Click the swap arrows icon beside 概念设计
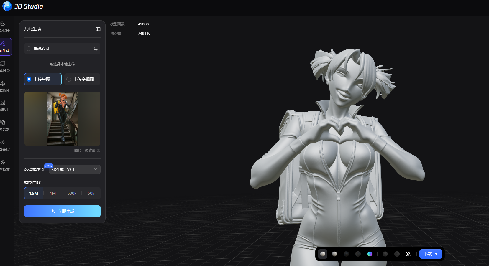489x266 pixels. [96, 49]
